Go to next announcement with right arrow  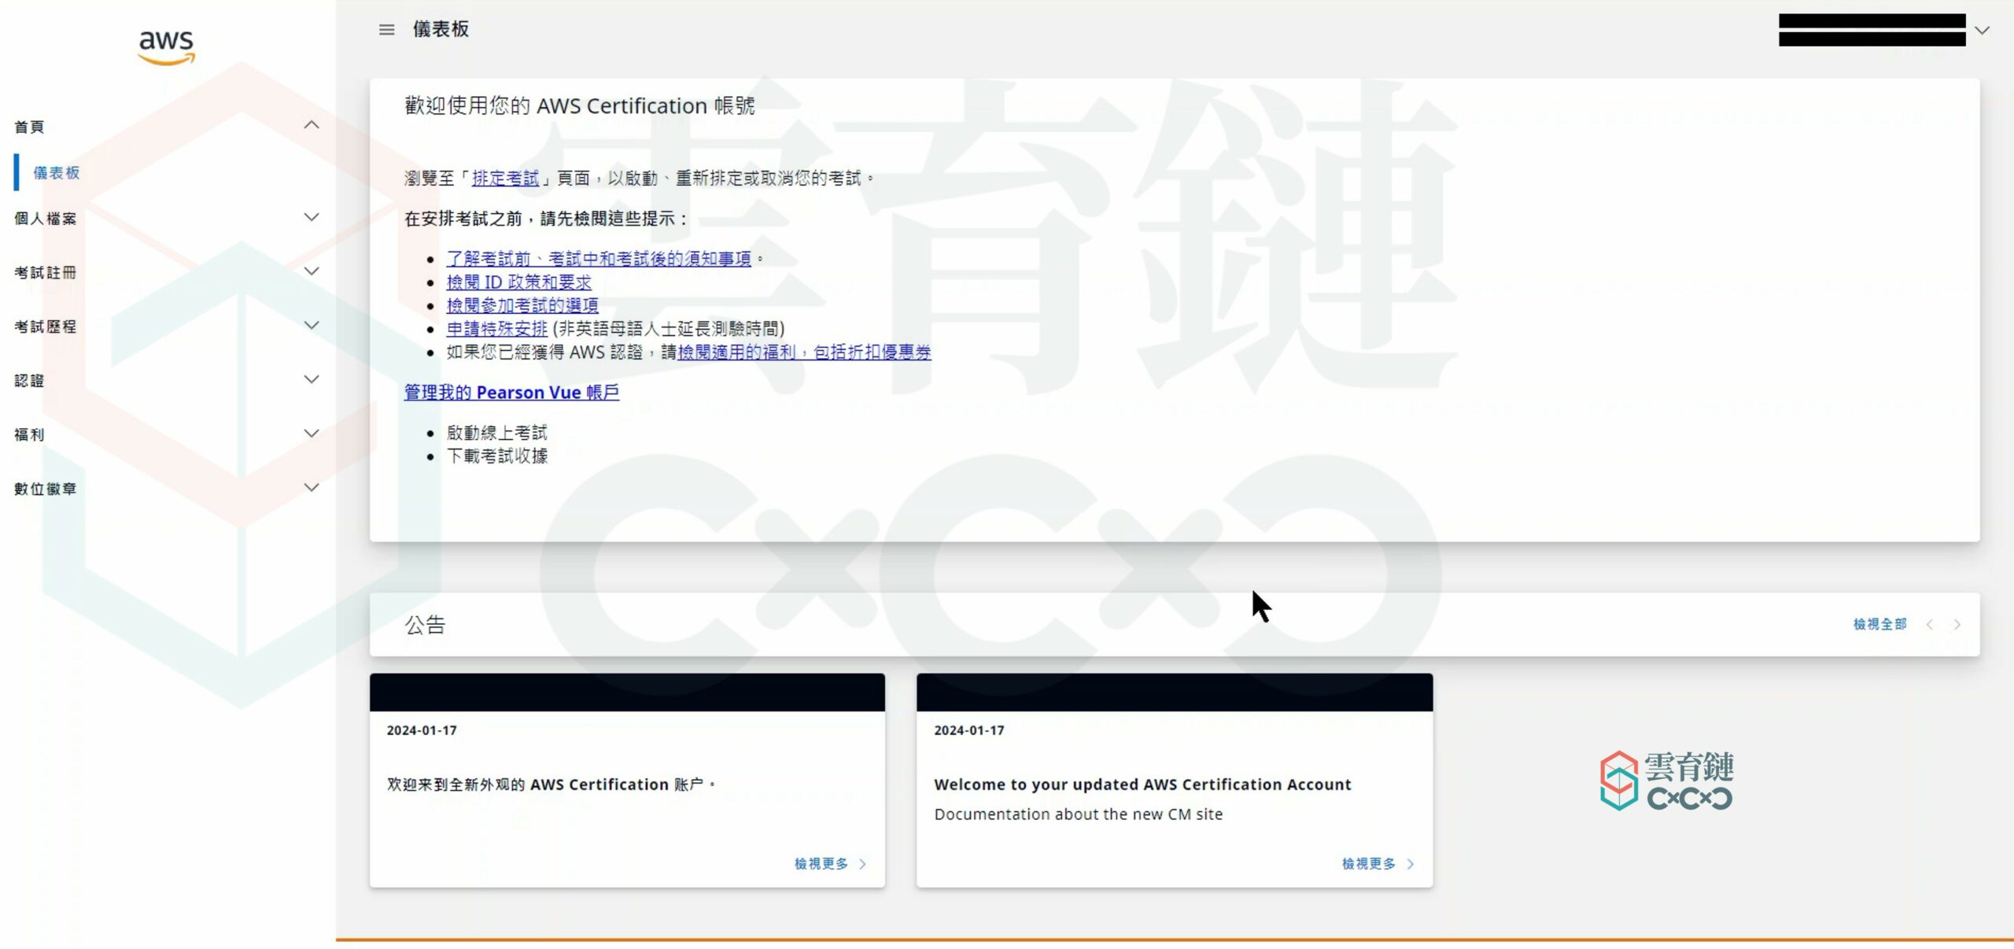point(1957,625)
